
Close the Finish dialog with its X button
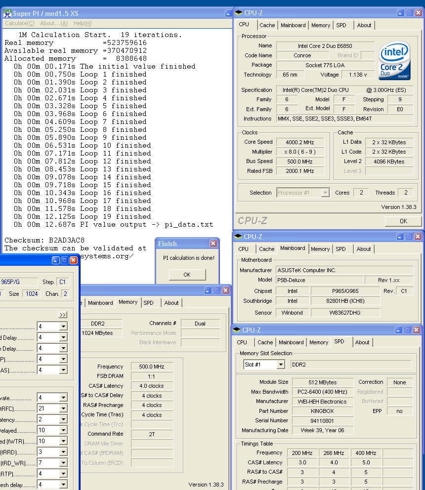(213, 244)
